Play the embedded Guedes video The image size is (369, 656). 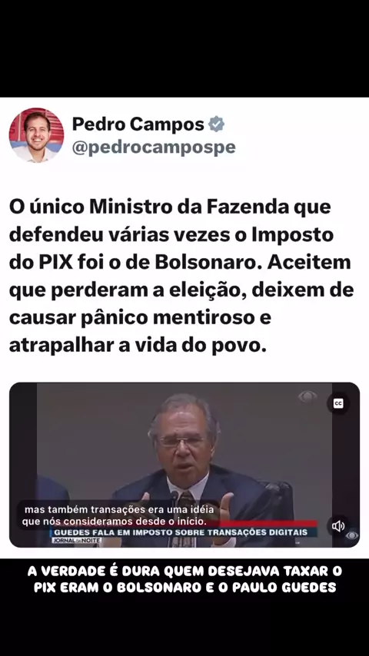(184, 465)
